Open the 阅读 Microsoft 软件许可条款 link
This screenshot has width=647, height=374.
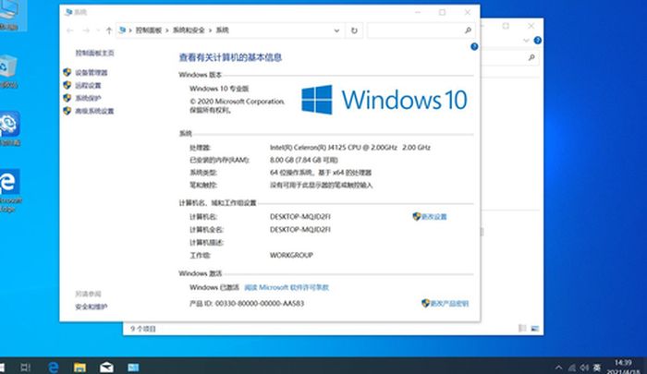point(287,287)
